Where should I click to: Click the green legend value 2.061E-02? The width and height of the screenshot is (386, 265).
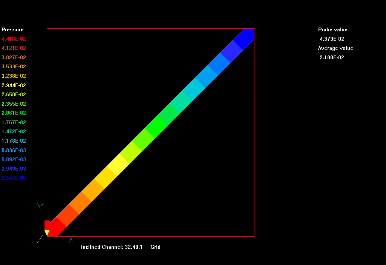tap(14, 113)
